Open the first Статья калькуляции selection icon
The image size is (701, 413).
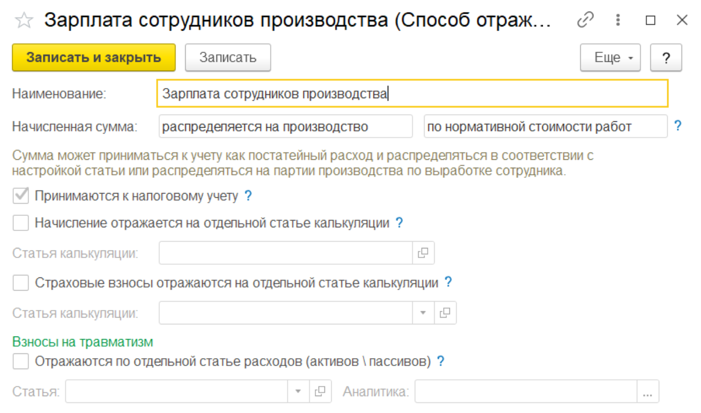click(423, 253)
